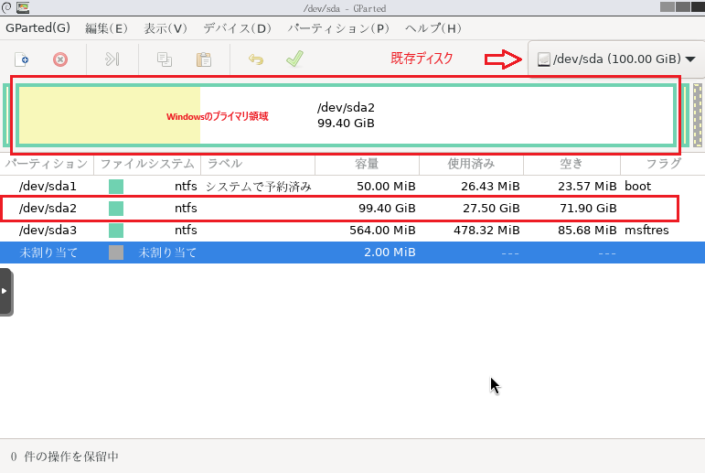The image size is (705, 473).
Task: Click the パーティション column header
Action: 47,164
